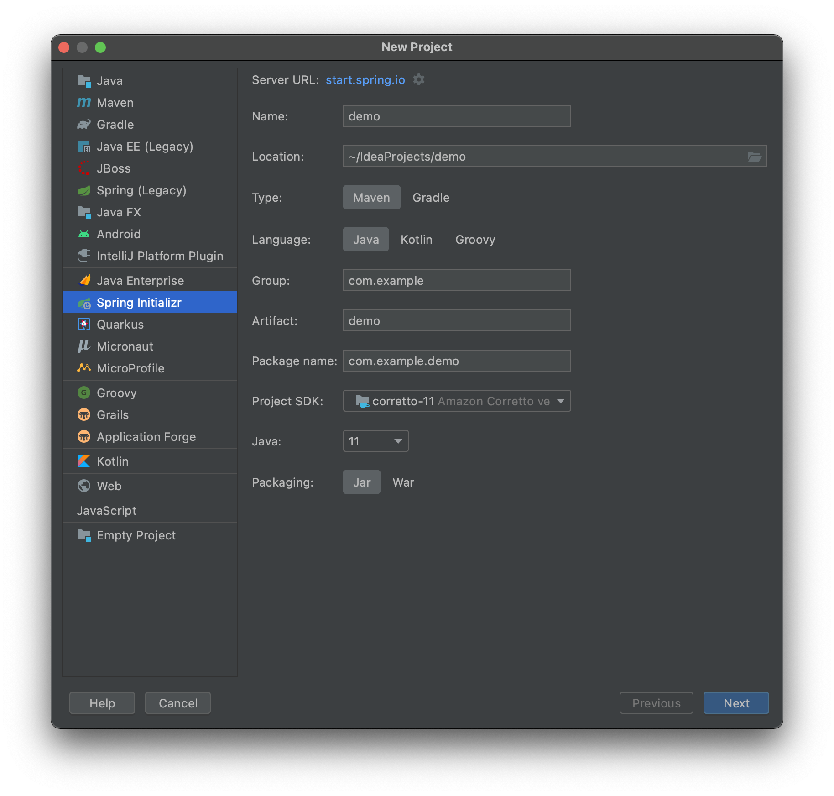
Task: Choose Groovy as the language
Action: point(475,240)
